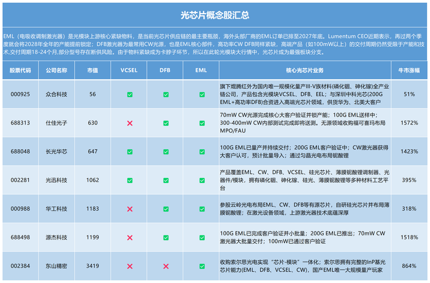Click the 864% gain cell
The width and height of the screenshot is (430, 283).
point(409,266)
